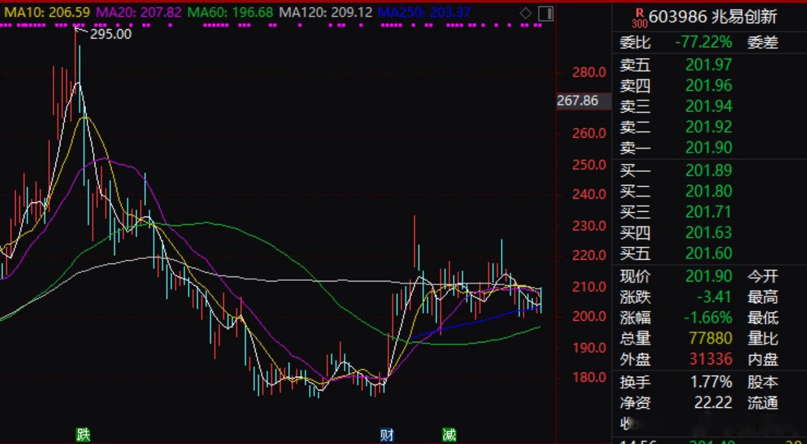Select the 卖五 ask row at 201.97
The image size is (807, 444).
(x=676, y=65)
